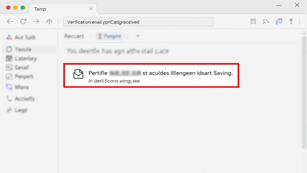Switch to the highlighted Pewgre tab
Viewport: 307px width, 173px height.
109,36
